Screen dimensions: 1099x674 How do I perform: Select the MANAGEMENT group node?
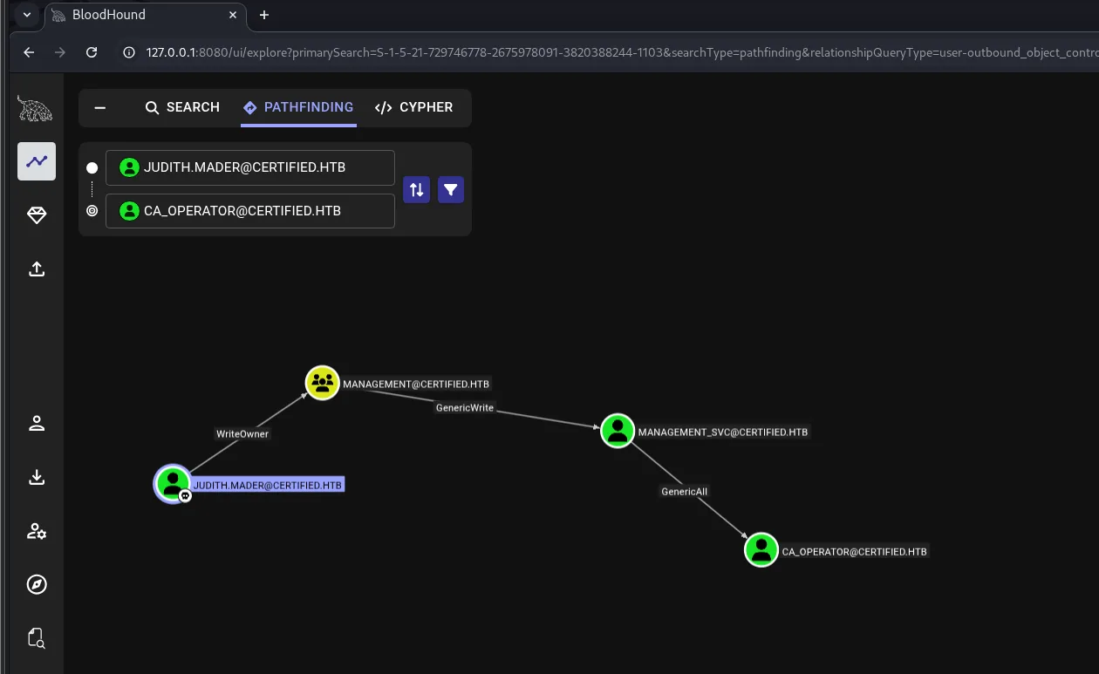click(323, 383)
